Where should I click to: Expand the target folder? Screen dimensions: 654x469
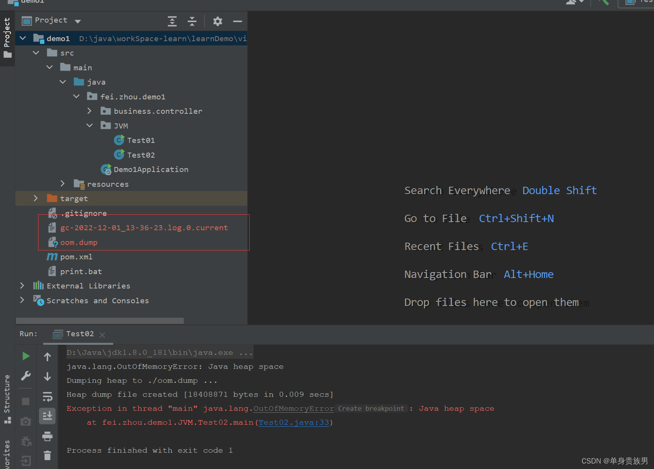click(36, 198)
